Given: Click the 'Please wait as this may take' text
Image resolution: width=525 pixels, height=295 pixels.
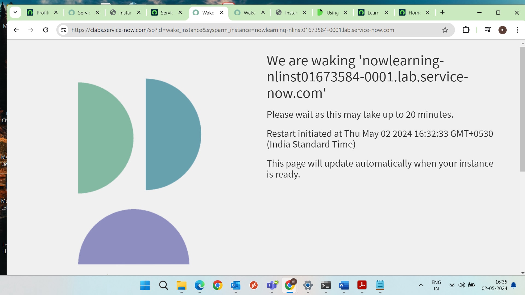Looking at the screenshot, I should tap(360, 114).
